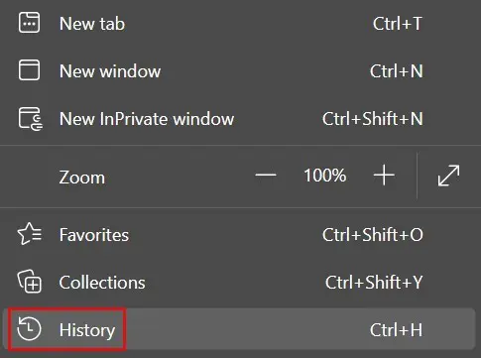Screen dimensions: 481x358
Task: Click the Zoom label in the menu
Action: point(82,178)
